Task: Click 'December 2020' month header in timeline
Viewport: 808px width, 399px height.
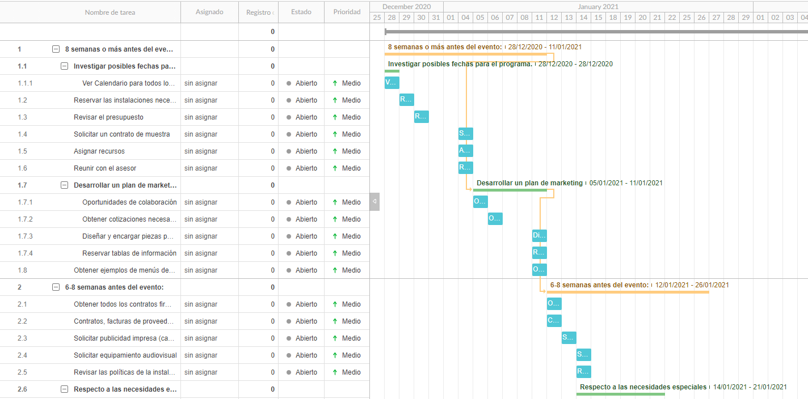Action: click(407, 7)
